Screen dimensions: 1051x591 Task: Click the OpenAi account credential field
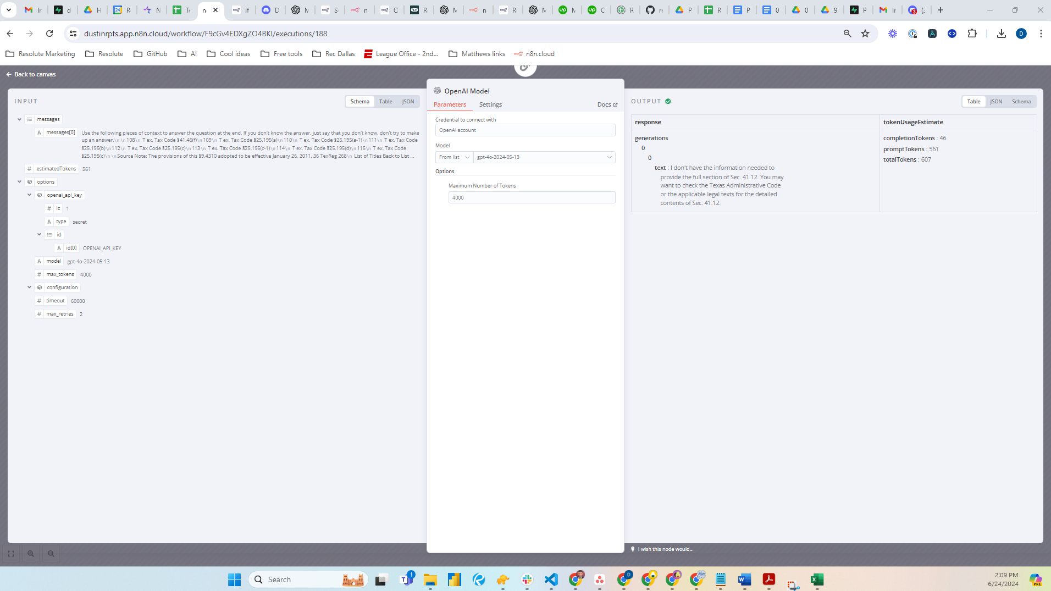[525, 130]
